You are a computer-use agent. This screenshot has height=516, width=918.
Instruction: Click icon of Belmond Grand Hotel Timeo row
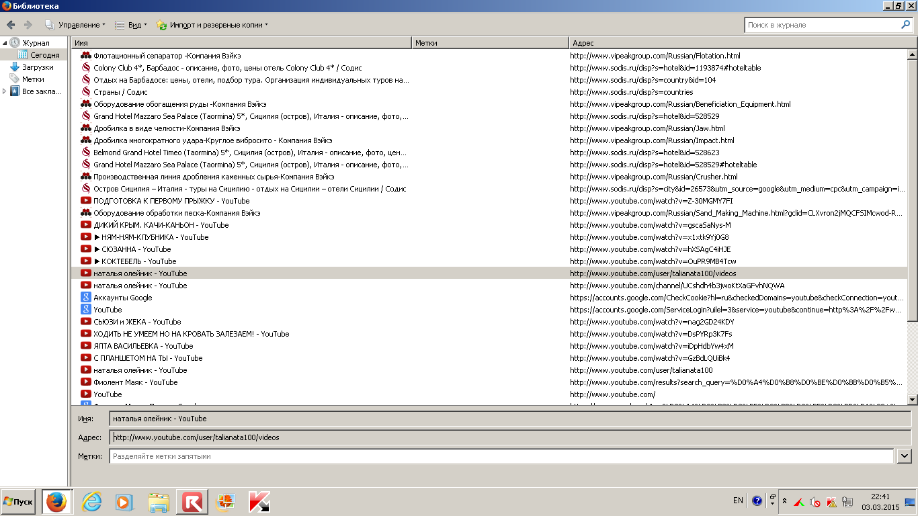(86, 153)
